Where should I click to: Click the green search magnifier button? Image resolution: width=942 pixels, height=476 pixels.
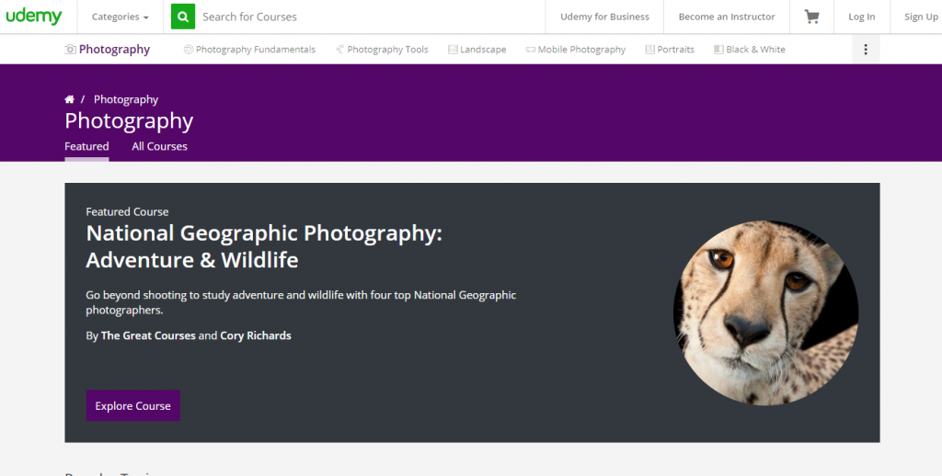(x=183, y=17)
